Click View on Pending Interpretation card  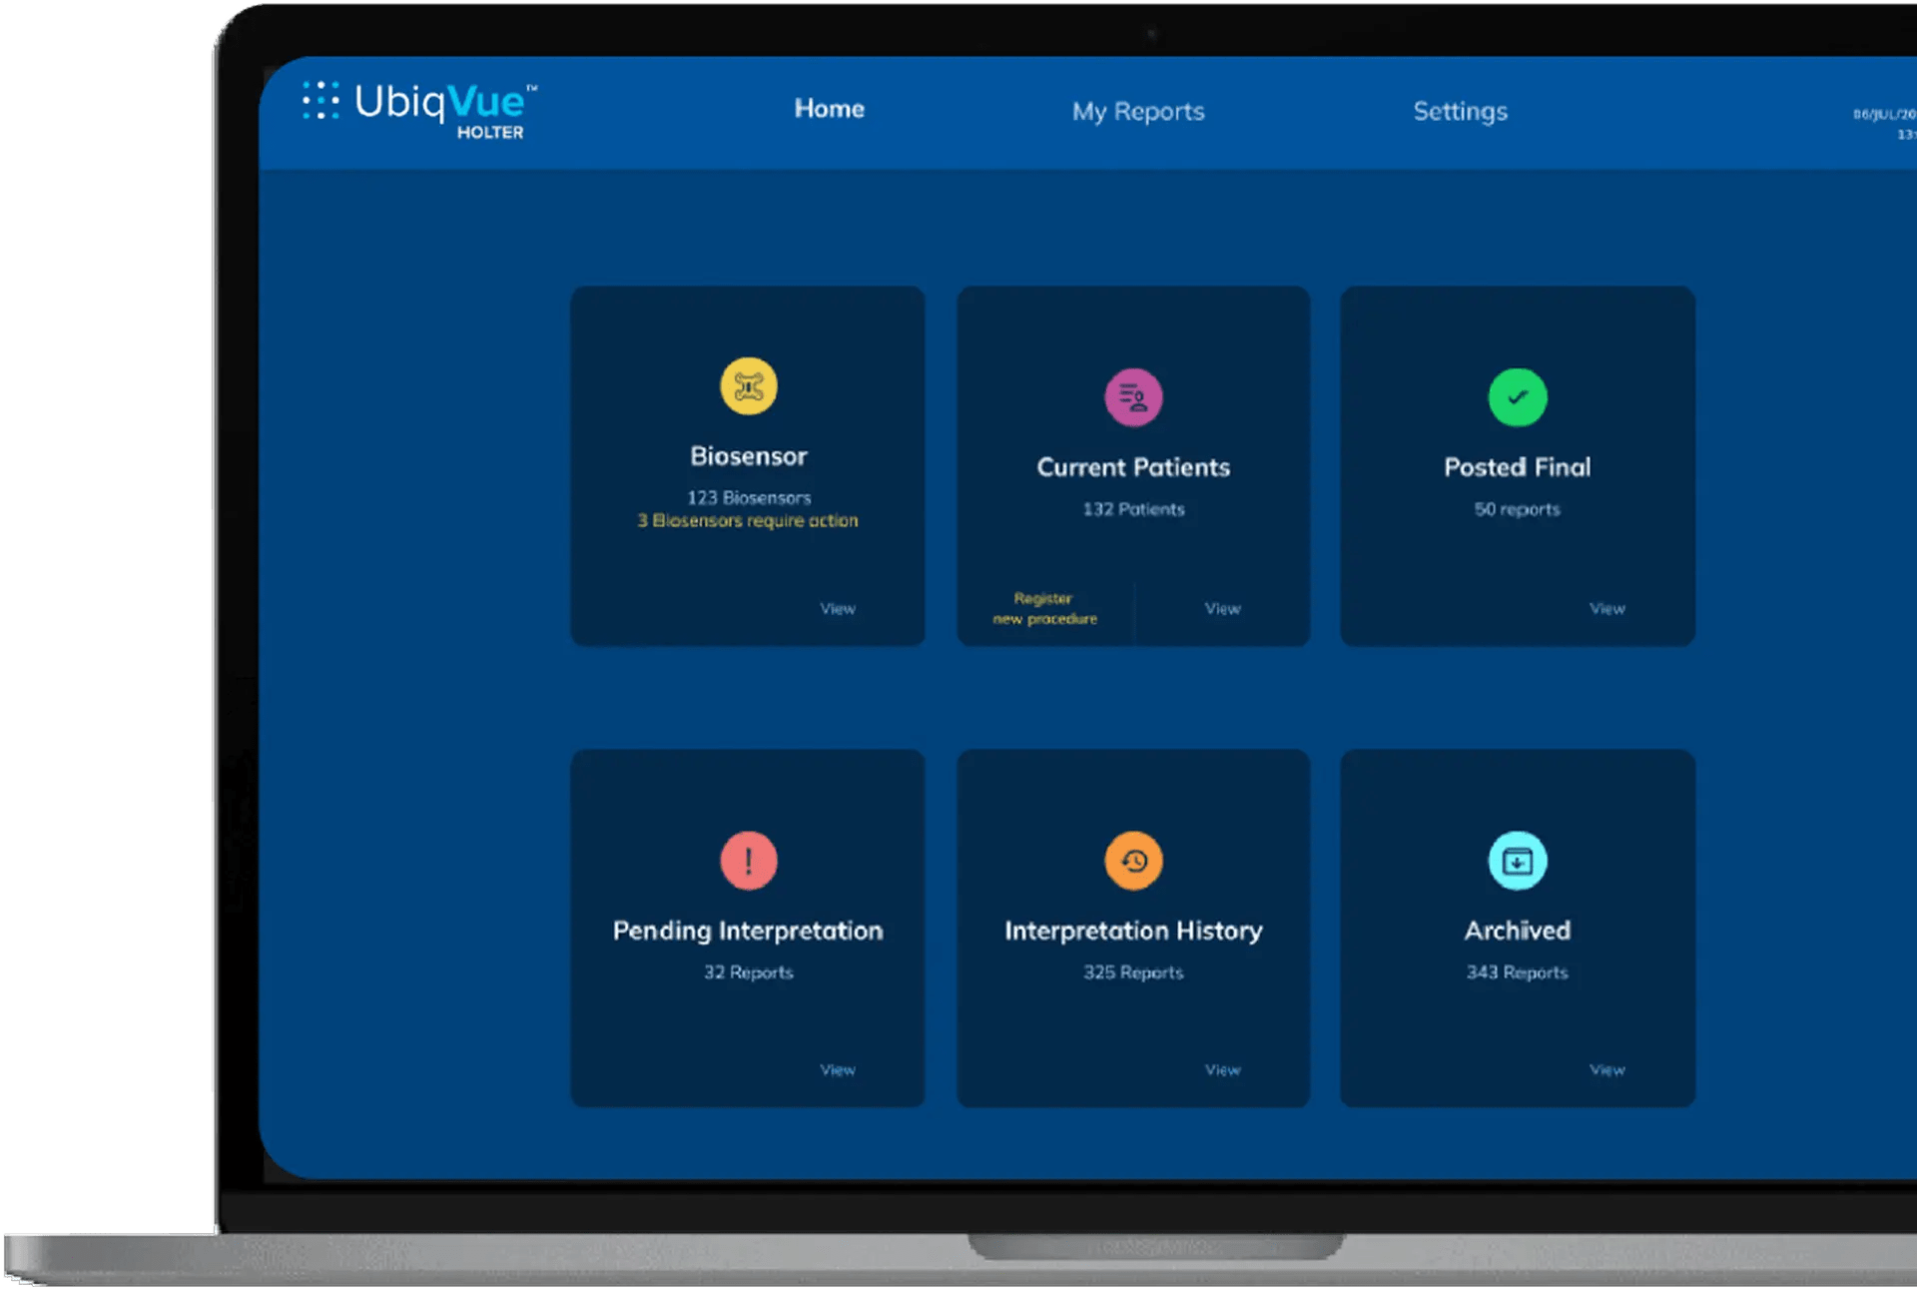[x=838, y=1070]
